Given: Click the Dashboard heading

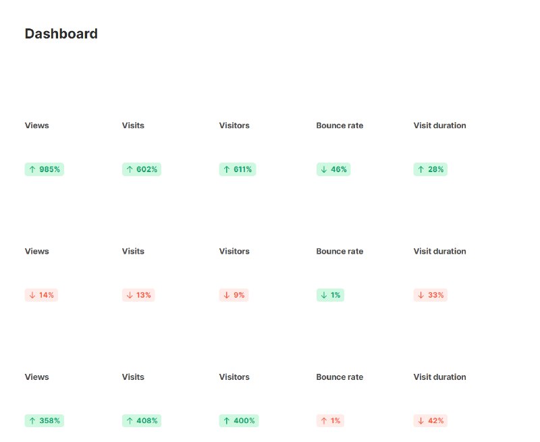Looking at the screenshot, I should pos(61,34).
